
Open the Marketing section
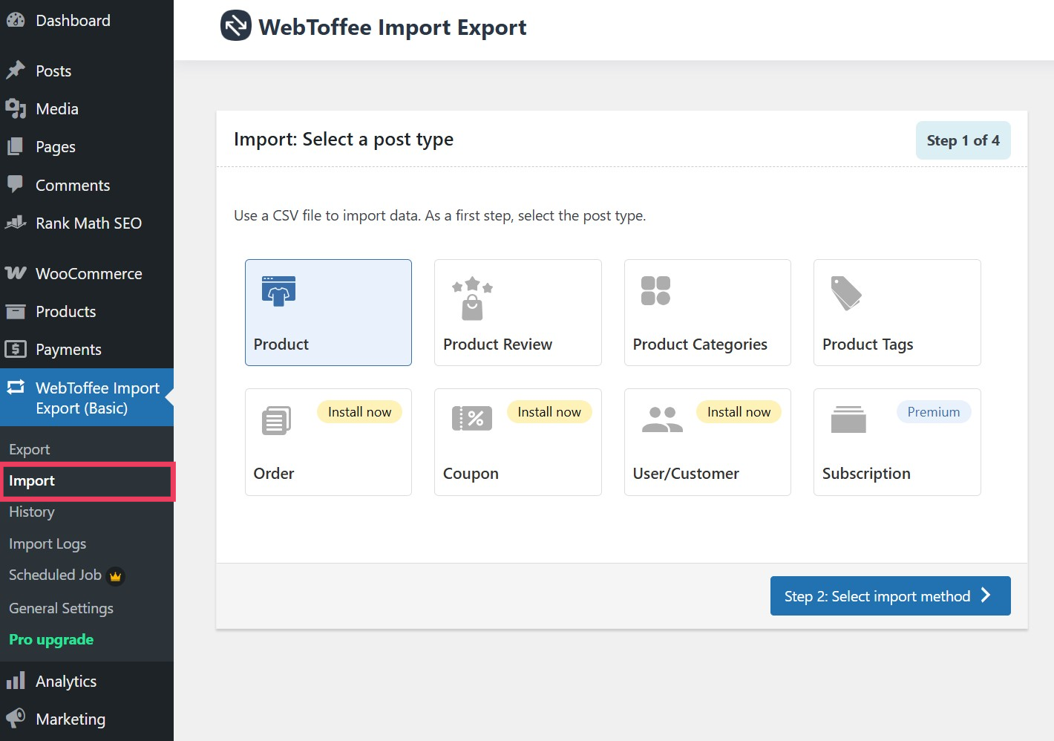(71, 719)
